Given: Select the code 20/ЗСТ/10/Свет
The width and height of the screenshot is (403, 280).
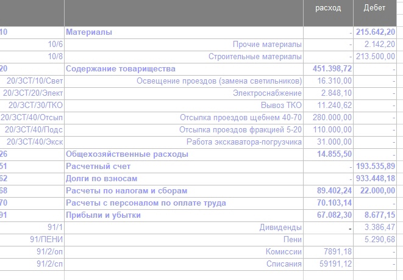Looking at the screenshot, I should [x=35, y=81].
